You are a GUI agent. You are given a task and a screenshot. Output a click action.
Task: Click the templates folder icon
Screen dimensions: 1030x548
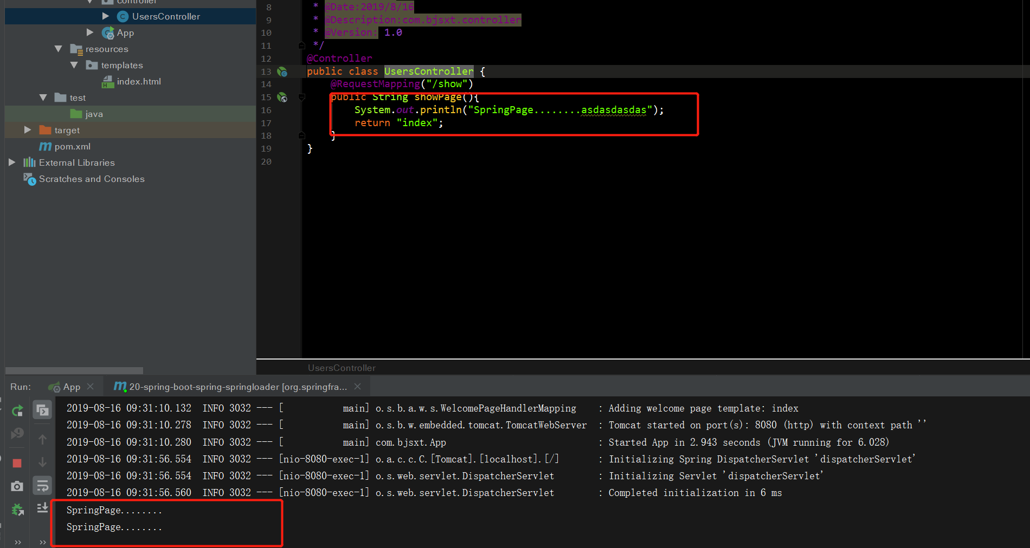pos(92,65)
